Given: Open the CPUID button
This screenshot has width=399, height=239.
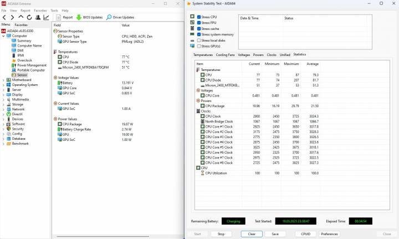Looking at the screenshot, I should (x=305, y=234).
